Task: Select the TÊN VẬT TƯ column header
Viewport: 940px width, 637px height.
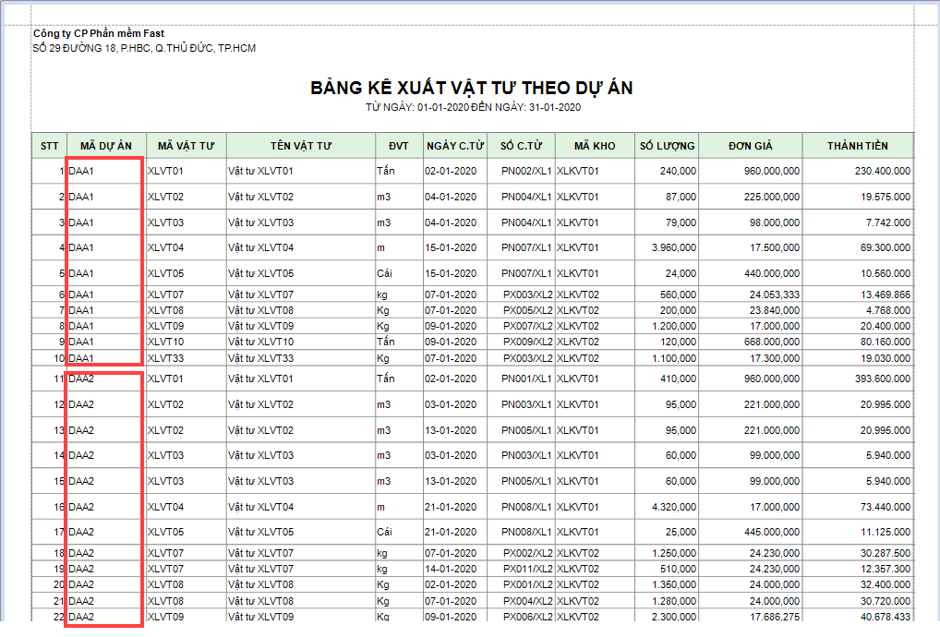Action: [300, 146]
